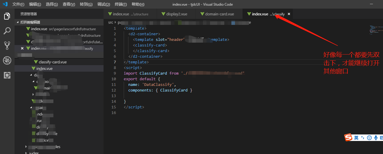Switch to the domain-card.vue tab
This screenshot has height=154, width=383.
pyautogui.click(x=219, y=14)
